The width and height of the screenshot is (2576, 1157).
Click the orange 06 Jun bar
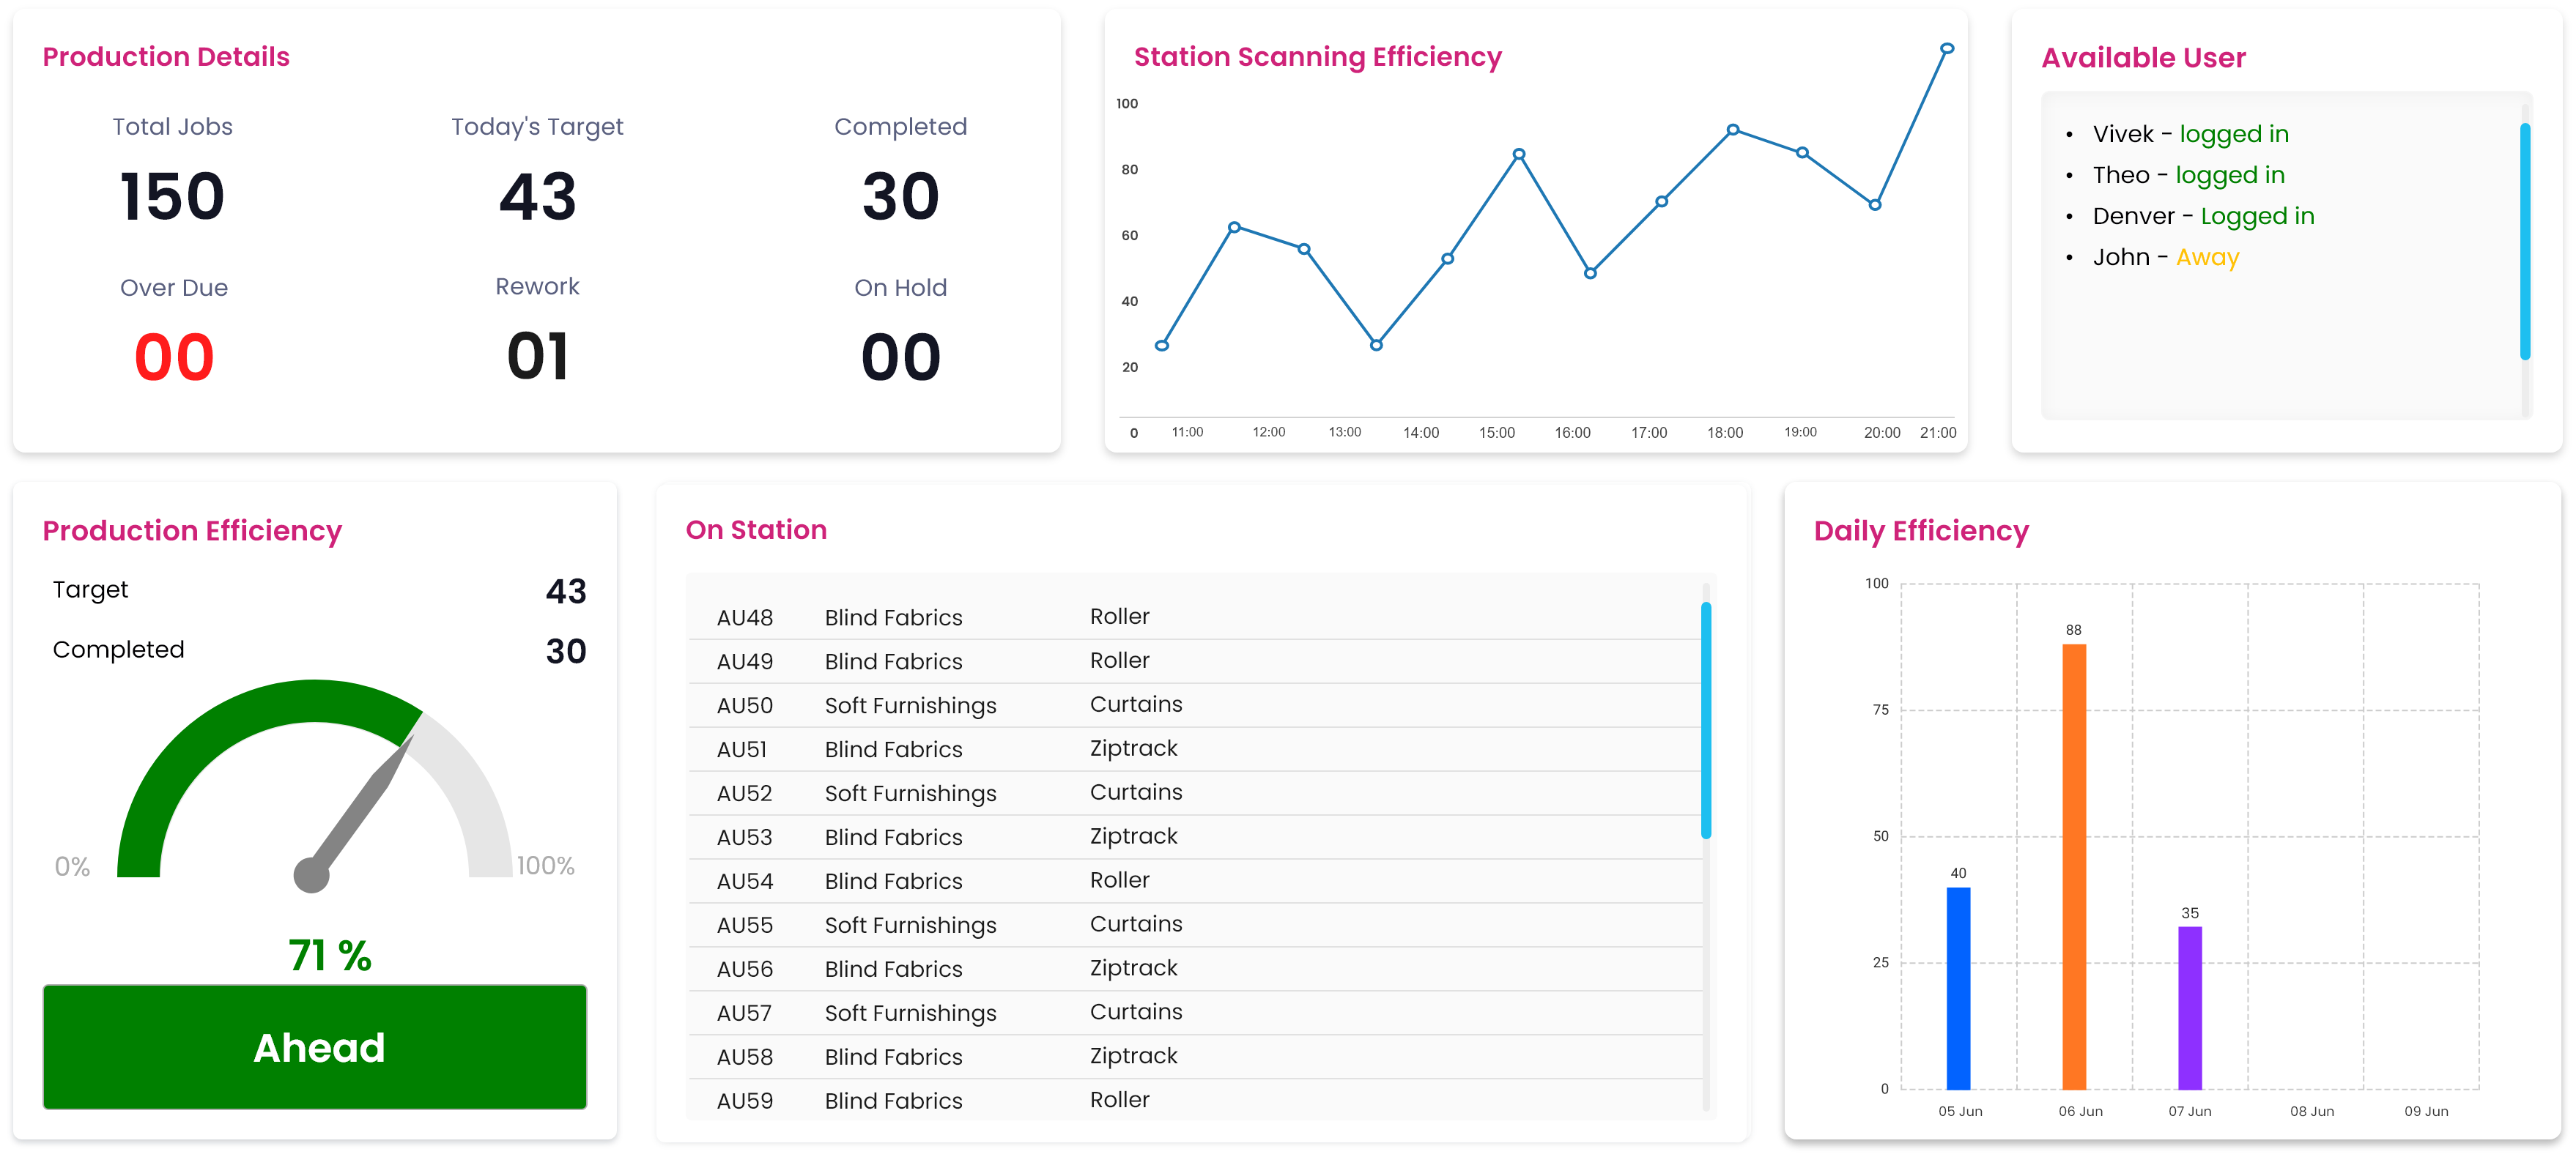click(2073, 866)
